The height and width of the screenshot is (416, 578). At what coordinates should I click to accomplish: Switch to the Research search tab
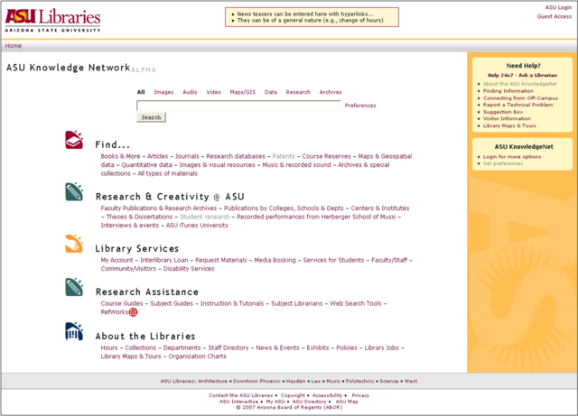pos(298,92)
